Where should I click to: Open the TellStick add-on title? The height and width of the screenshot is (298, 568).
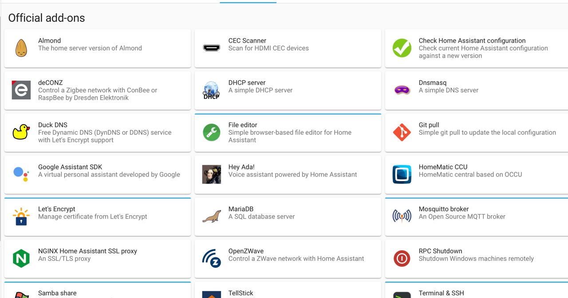(241, 293)
